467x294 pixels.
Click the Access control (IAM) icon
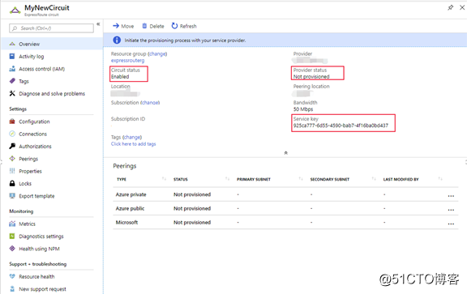coord(12,69)
